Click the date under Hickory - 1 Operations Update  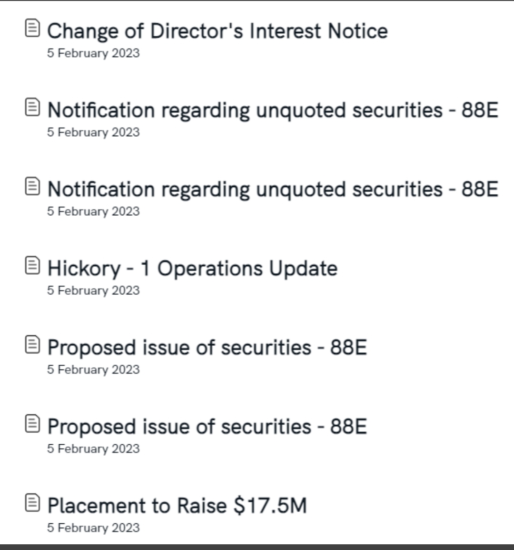coord(93,290)
